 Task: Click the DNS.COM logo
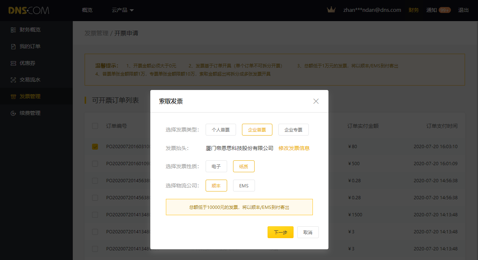pos(29,10)
